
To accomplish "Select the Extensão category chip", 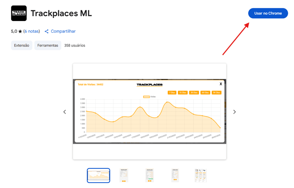I will click(x=22, y=45).
